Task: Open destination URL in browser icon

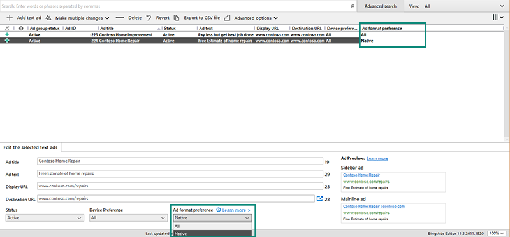Action: 320,198
